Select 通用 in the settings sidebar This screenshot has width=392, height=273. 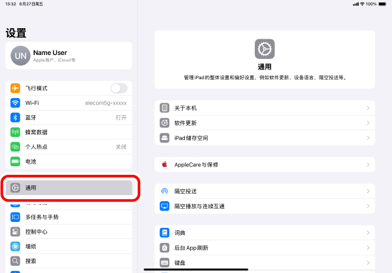coord(69,188)
